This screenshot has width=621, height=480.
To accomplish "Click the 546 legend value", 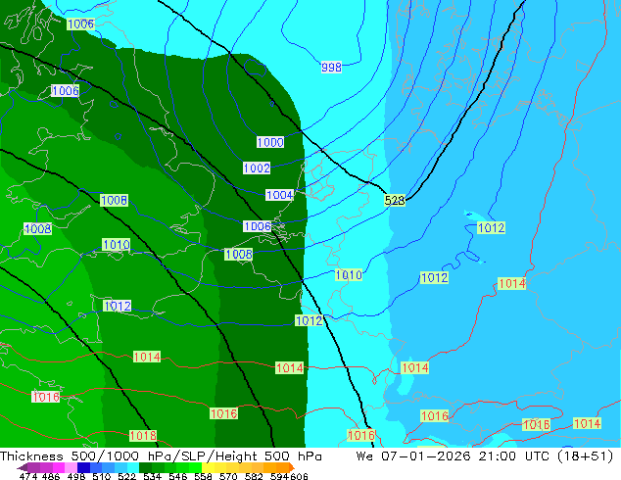I will tap(177, 476).
